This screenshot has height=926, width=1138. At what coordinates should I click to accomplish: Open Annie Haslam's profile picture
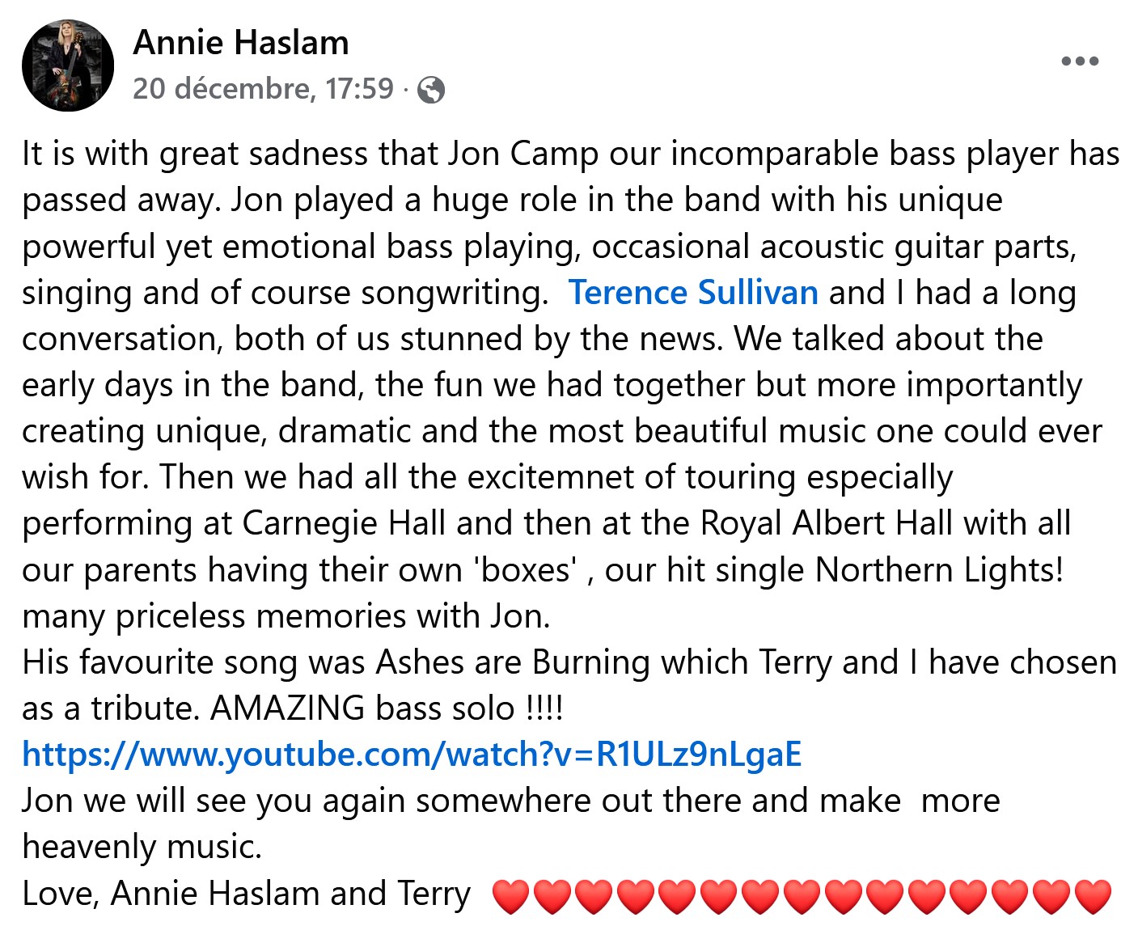pyautogui.click(x=68, y=66)
